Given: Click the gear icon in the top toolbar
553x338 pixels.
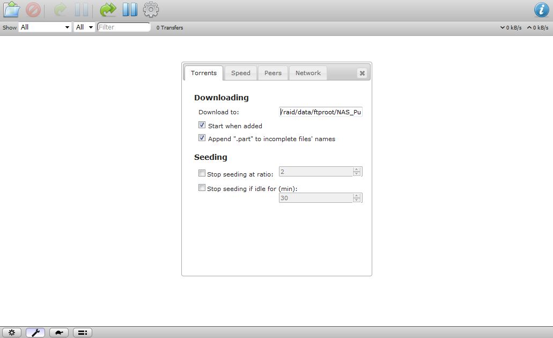Looking at the screenshot, I should point(151,10).
